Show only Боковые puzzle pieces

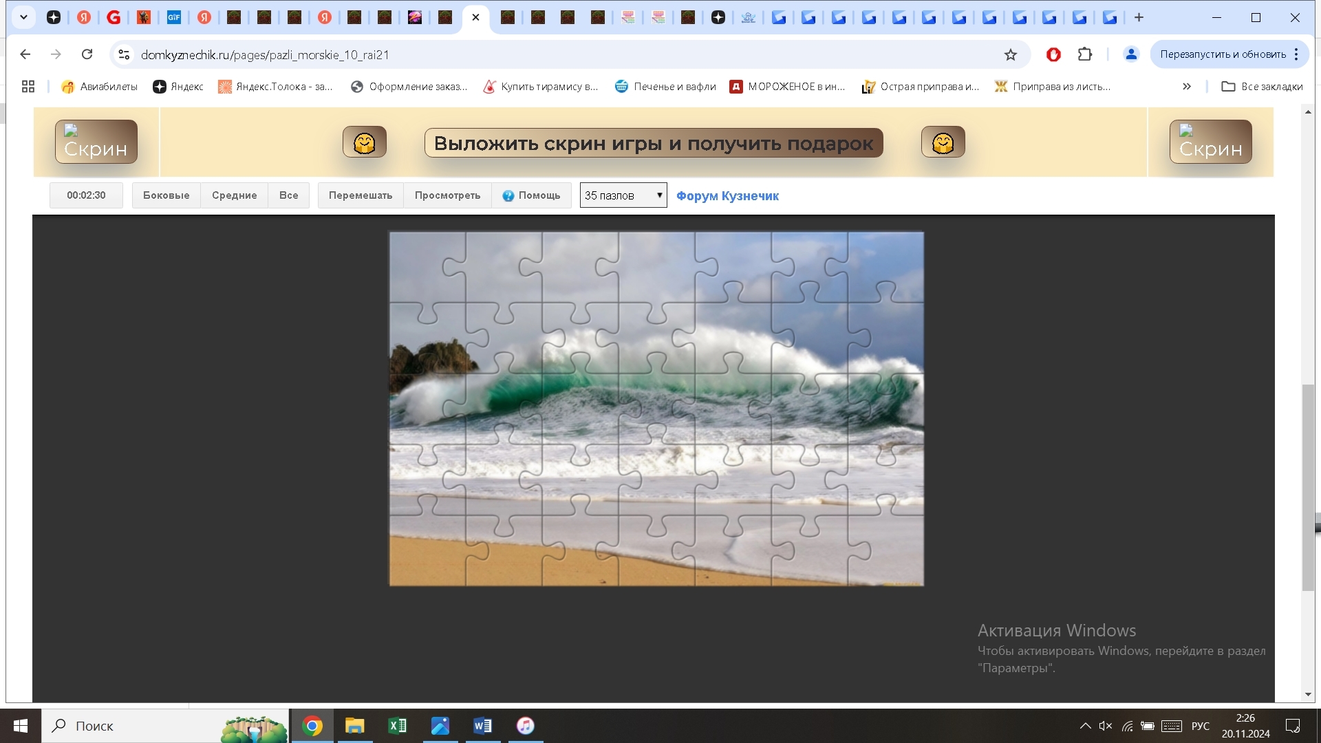click(167, 195)
